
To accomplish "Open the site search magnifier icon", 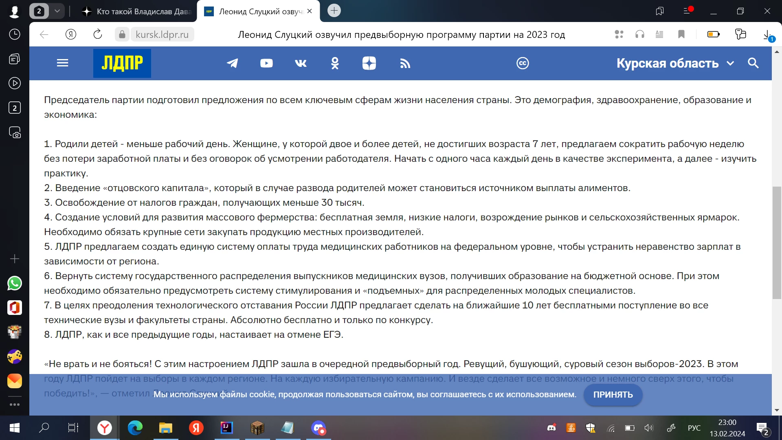I will (x=753, y=63).
